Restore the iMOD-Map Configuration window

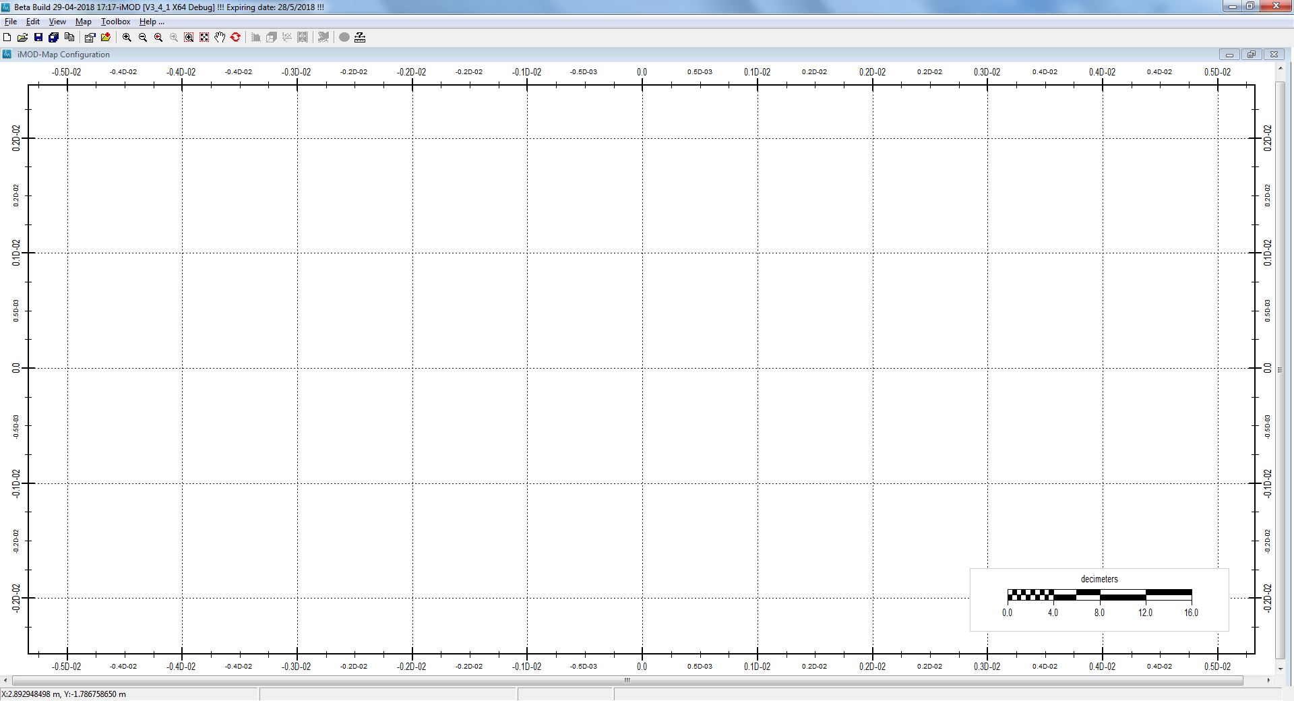[1252, 55]
